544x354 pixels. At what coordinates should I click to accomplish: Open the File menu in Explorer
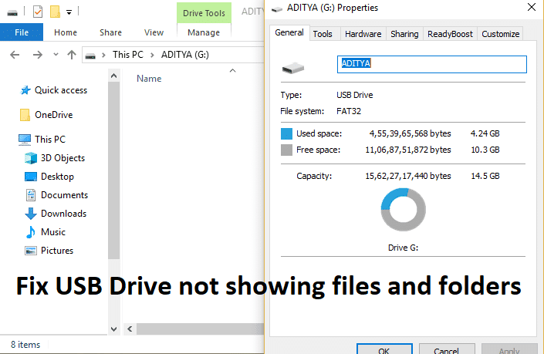22,32
